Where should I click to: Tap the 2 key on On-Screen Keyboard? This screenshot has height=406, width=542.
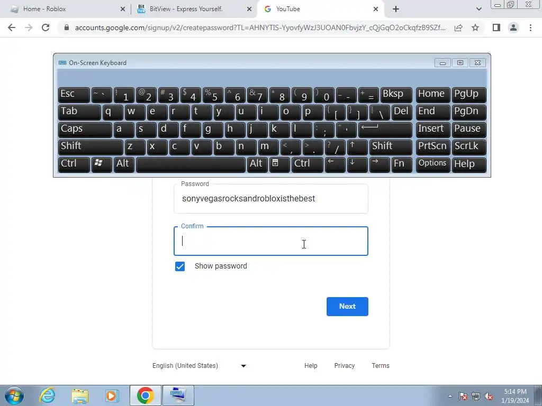click(x=146, y=95)
